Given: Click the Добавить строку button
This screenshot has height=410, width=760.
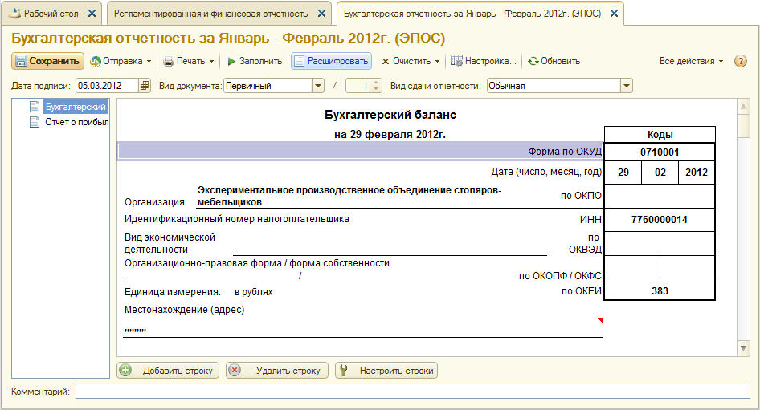Looking at the screenshot, I should click(x=168, y=371).
